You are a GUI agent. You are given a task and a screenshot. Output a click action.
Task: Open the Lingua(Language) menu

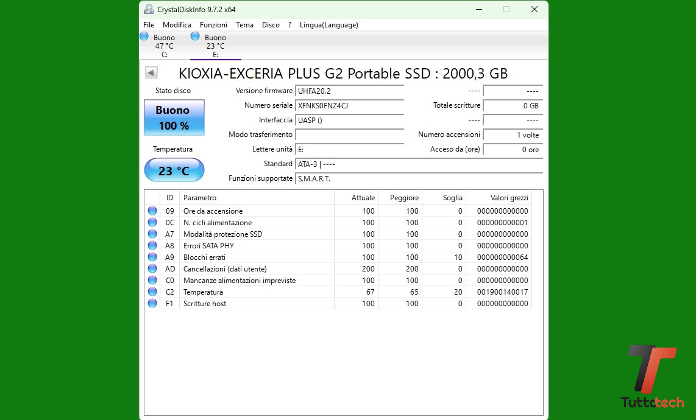(329, 25)
